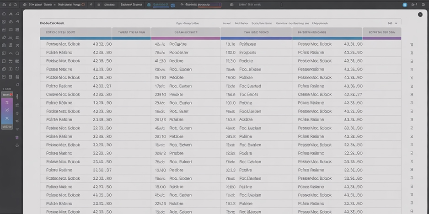Click the dark round button at panel's top-right corner
The width and height of the screenshot is (429, 214).
click(x=420, y=15)
